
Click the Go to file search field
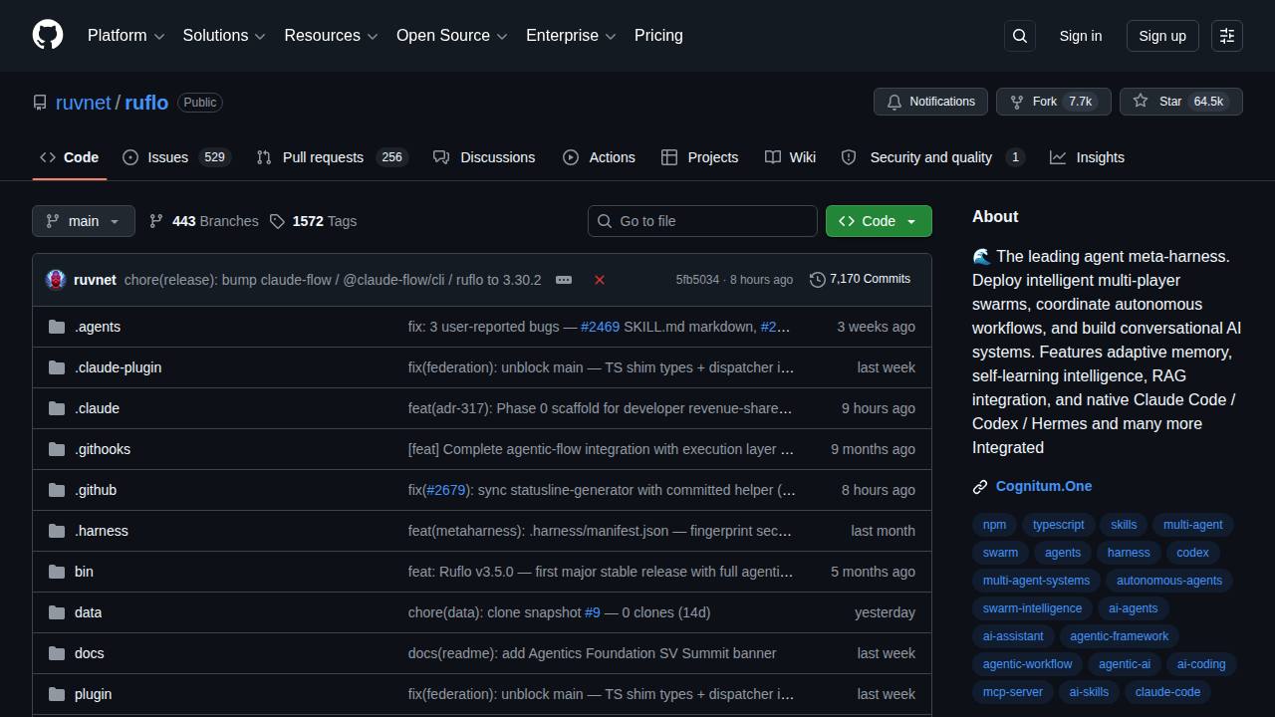(x=702, y=221)
